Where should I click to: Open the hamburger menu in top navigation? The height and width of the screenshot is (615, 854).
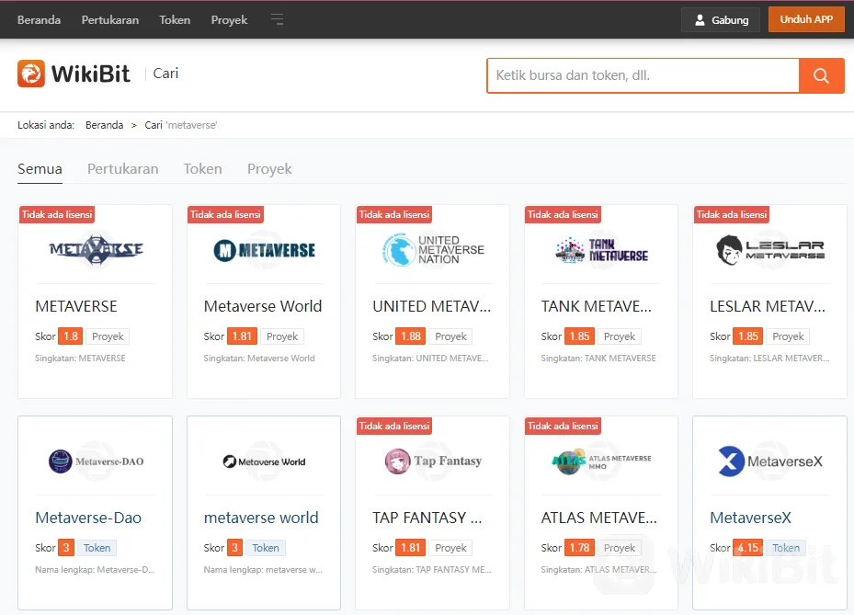click(278, 19)
